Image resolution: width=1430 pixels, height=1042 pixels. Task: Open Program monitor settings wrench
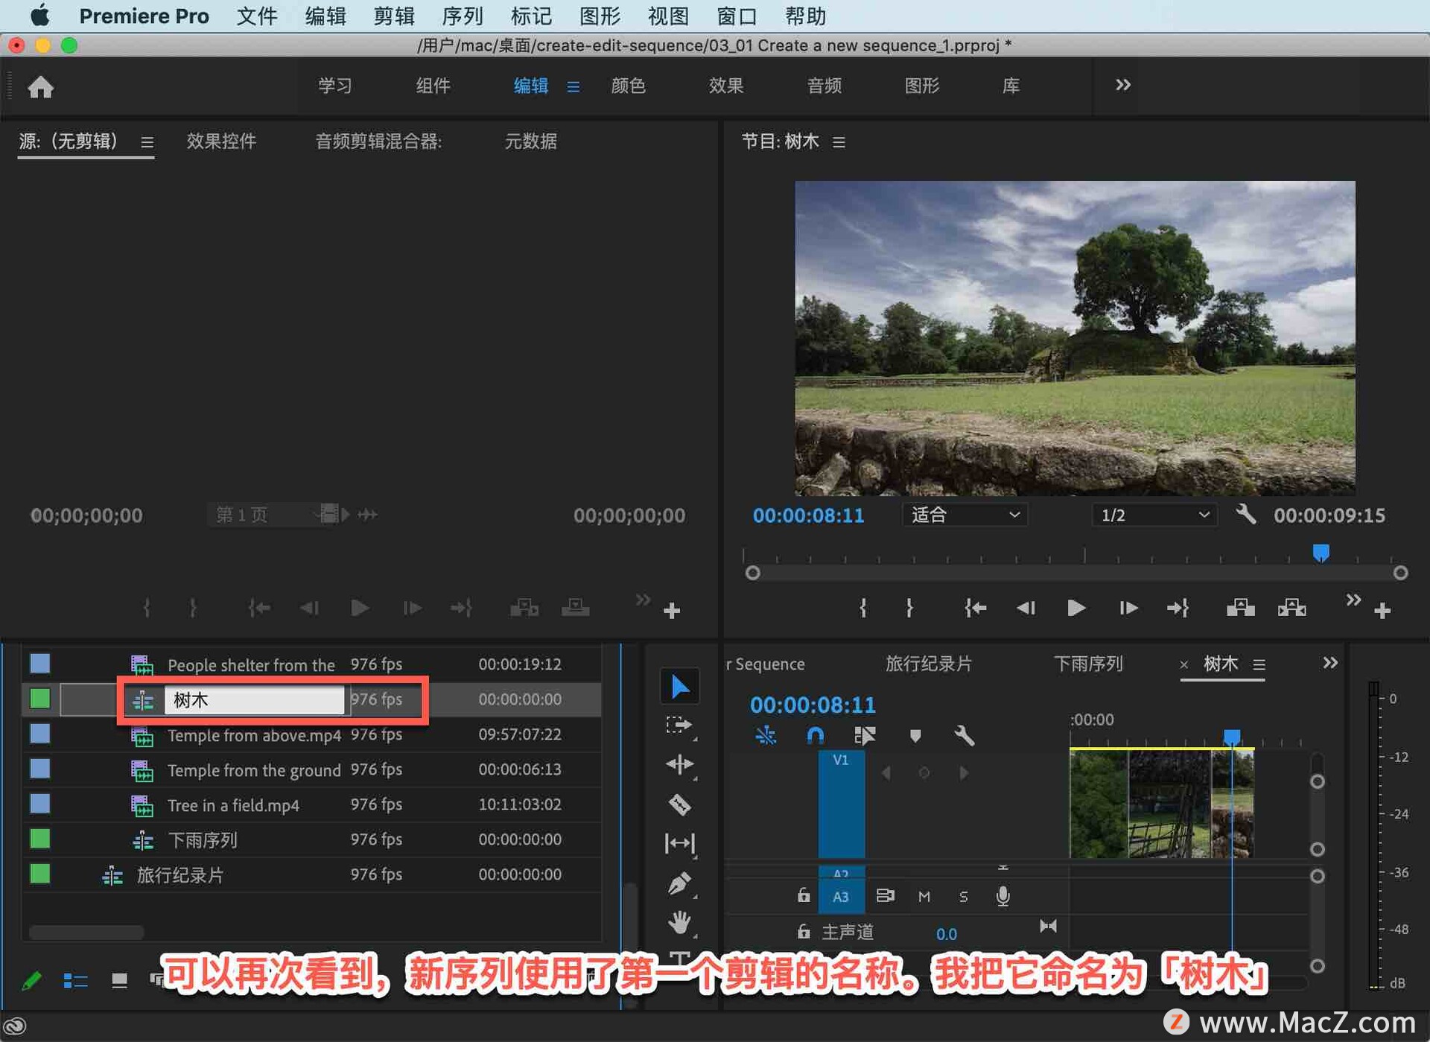click(x=1245, y=514)
